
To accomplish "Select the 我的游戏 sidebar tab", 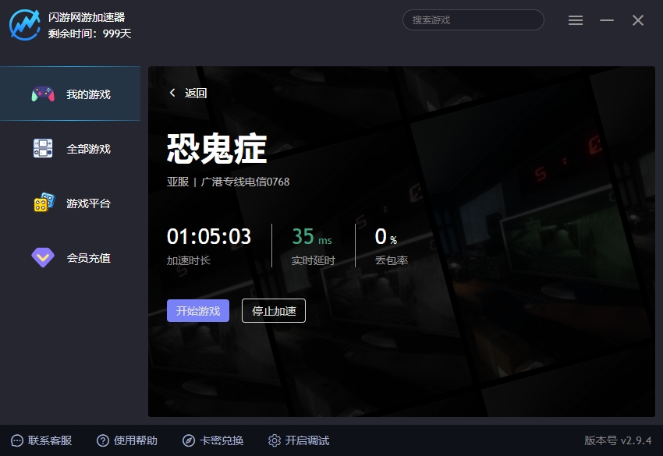I will tap(88, 94).
